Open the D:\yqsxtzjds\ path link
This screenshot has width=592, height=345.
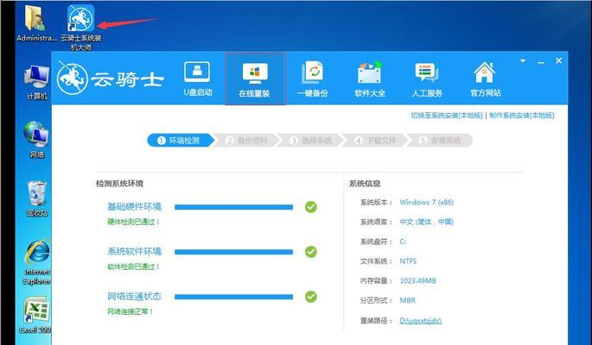point(421,321)
